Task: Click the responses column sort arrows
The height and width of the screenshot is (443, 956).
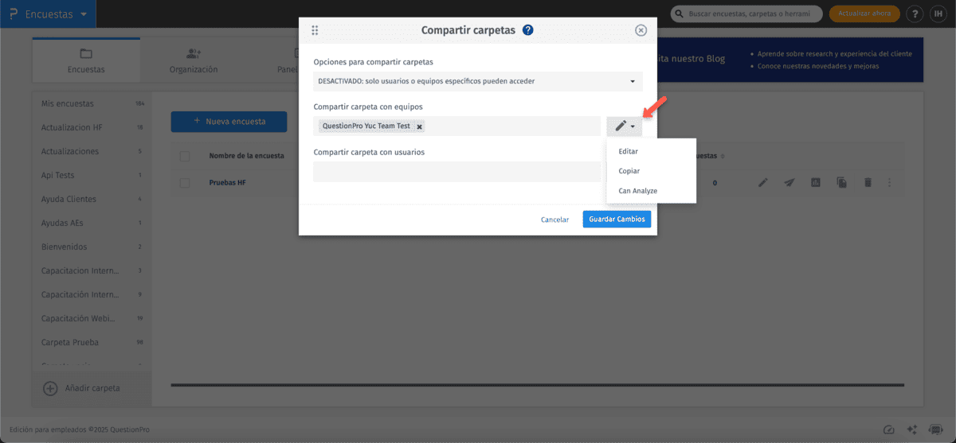Action: point(723,156)
